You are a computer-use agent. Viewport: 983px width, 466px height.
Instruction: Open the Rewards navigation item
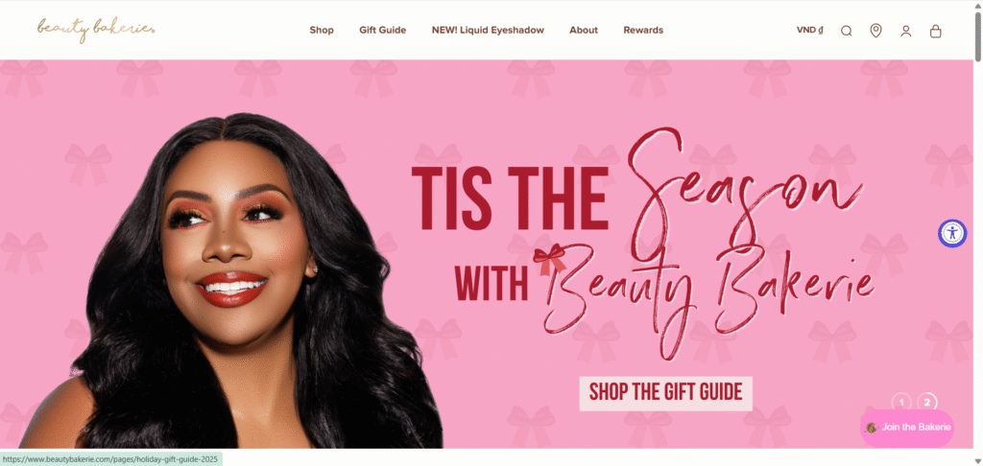click(643, 30)
